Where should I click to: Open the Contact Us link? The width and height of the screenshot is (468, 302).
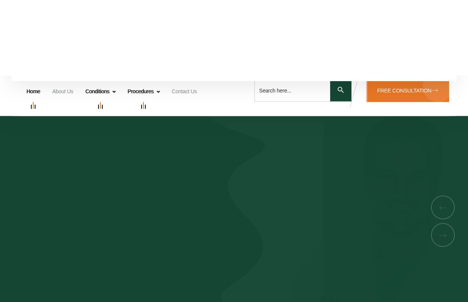pos(184,91)
